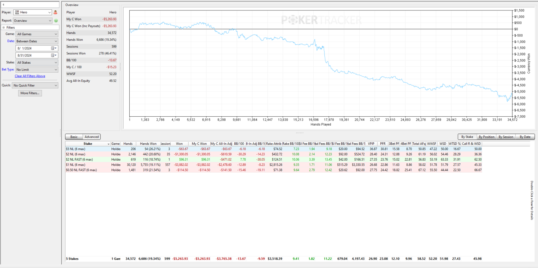
Task: Click the Clear All Filters Above link
Action: [x=30, y=76]
